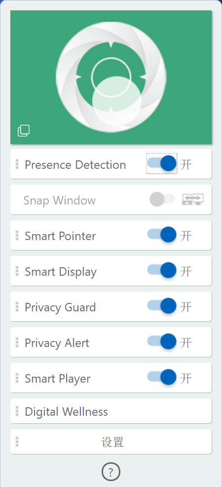Turn off Presence Detection toggle

pos(162,163)
